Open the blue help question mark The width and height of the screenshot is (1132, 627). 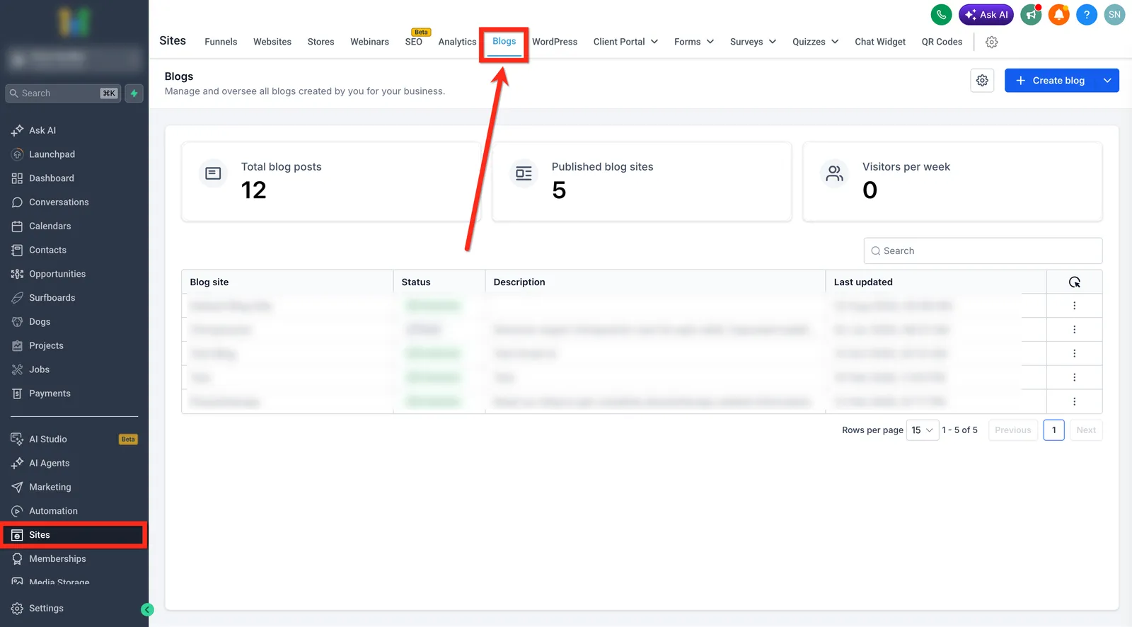pyautogui.click(x=1087, y=14)
